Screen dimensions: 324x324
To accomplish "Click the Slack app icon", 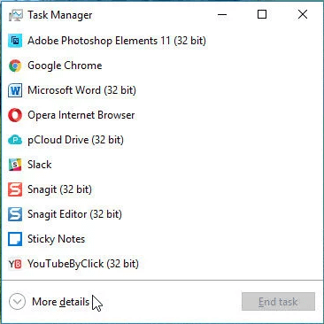I will (15, 165).
